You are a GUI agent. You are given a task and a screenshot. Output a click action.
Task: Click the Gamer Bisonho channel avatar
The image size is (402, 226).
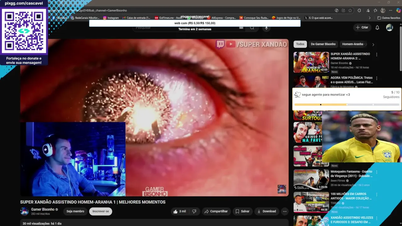coord(24,211)
